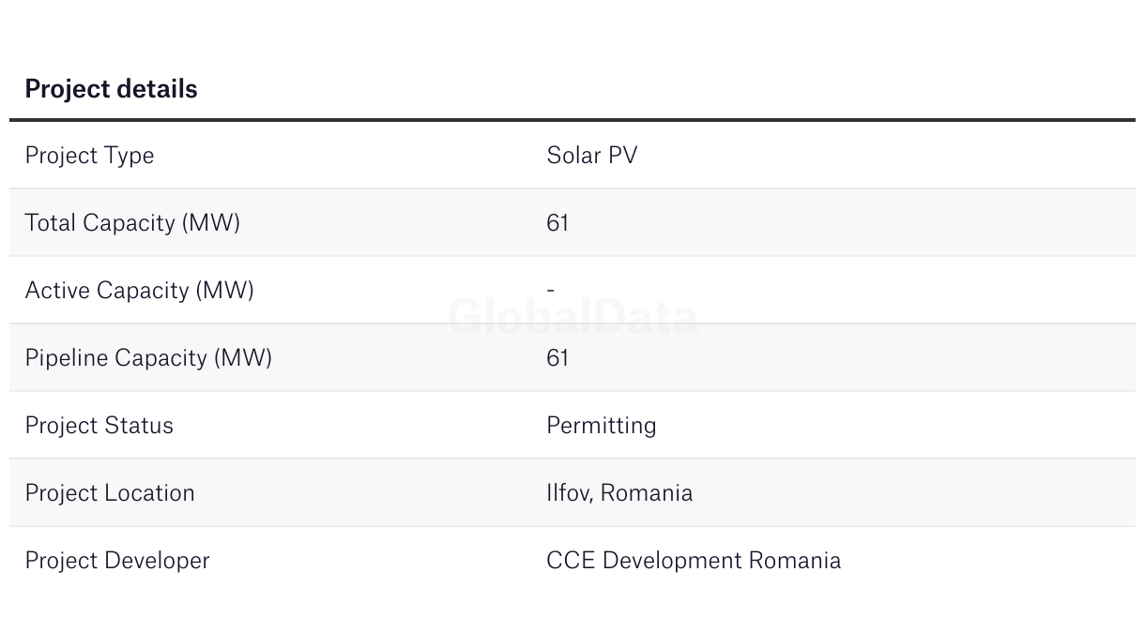Click the faint GlobalData watermark
Image resolution: width=1145 pixels, height=632 pixels.
(572, 318)
